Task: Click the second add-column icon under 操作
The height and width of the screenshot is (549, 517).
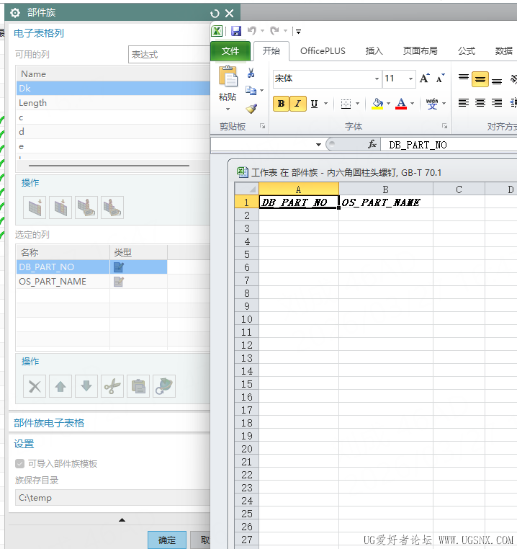Action: click(60, 207)
